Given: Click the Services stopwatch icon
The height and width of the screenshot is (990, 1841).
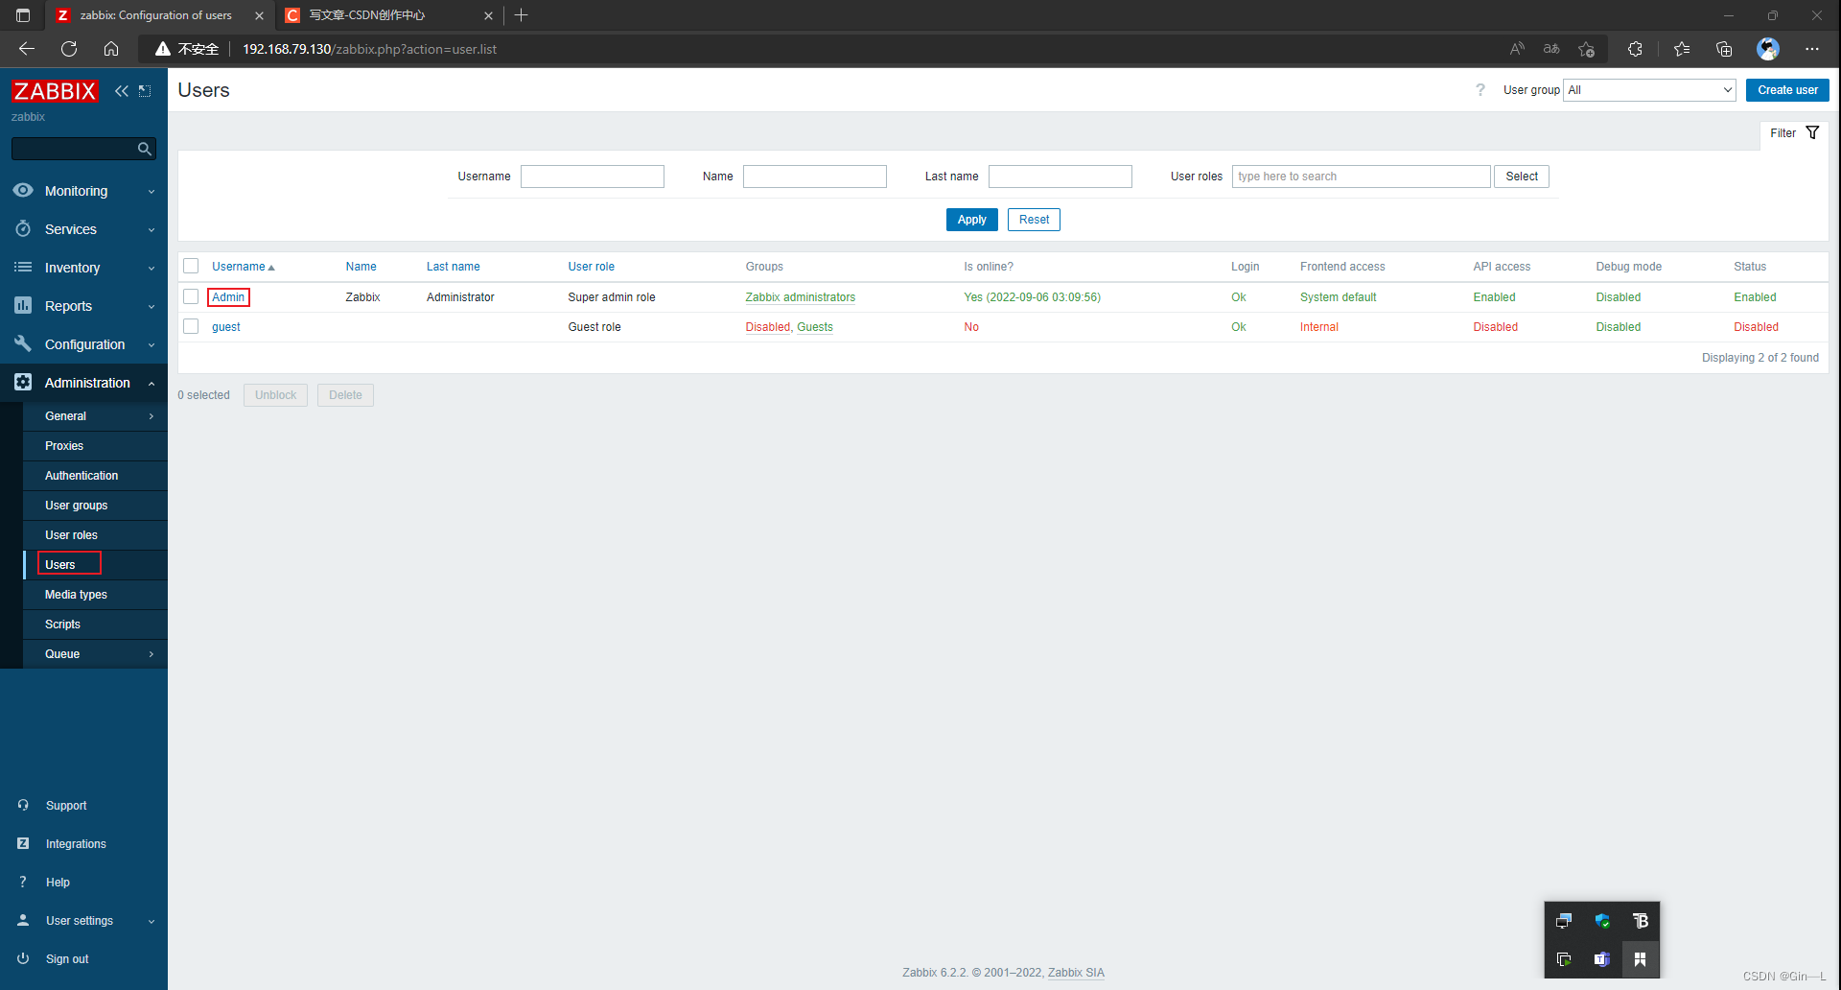Looking at the screenshot, I should pos(23,228).
